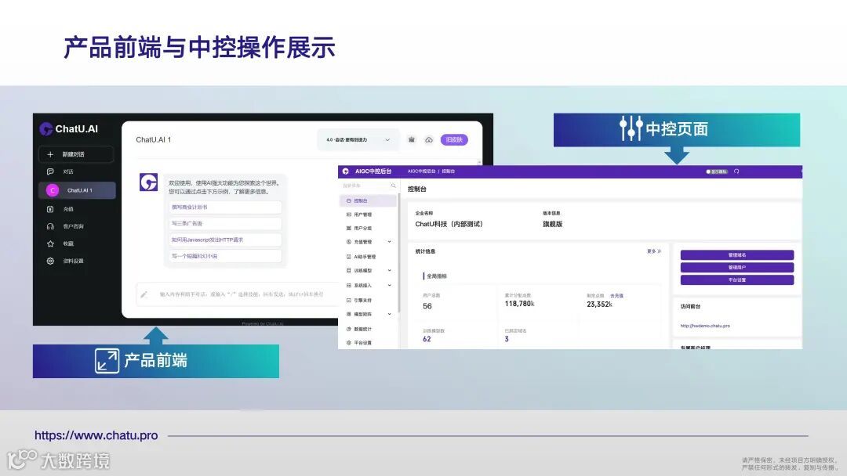Choose the 撰写商业计划书 example prompt
Image resolution: width=847 pixels, height=476 pixels.
pos(225,207)
